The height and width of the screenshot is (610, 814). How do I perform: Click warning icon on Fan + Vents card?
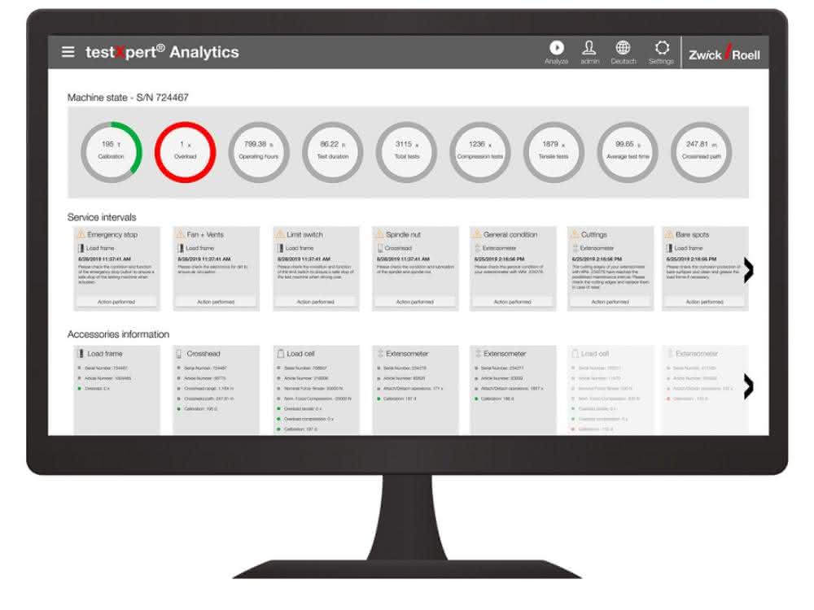coord(180,234)
